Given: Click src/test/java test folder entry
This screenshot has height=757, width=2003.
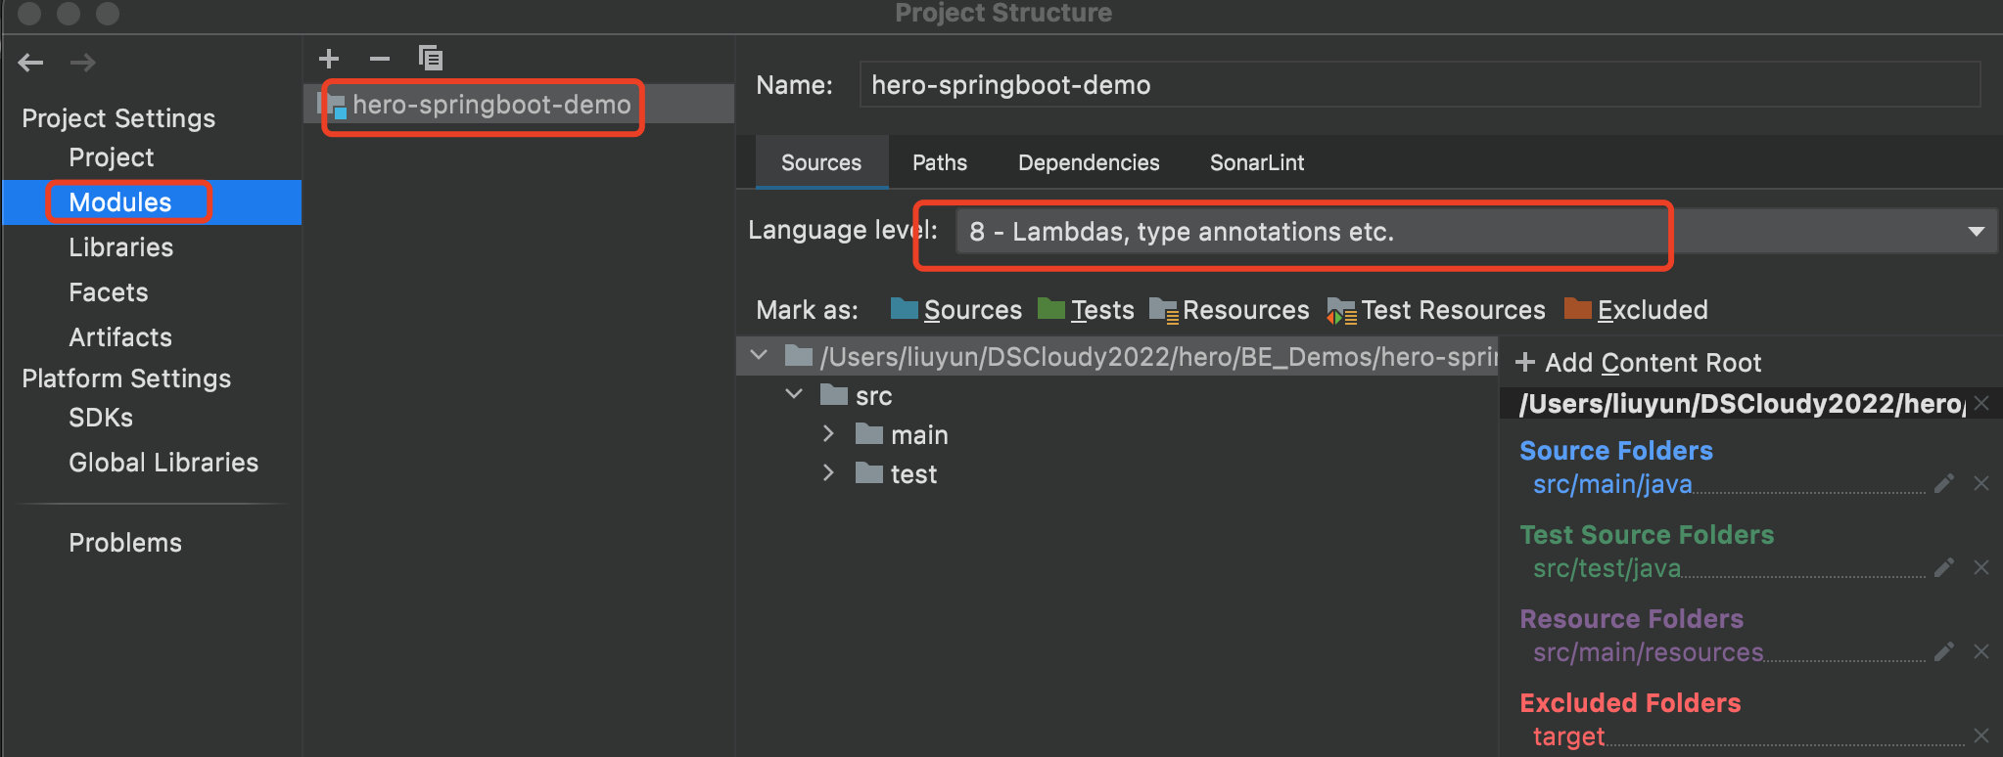Looking at the screenshot, I should coord(1607,568).
